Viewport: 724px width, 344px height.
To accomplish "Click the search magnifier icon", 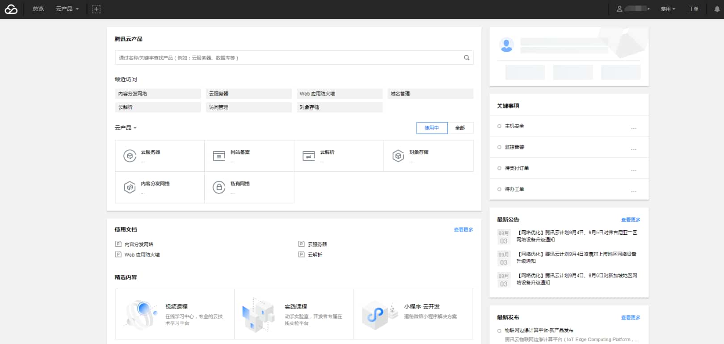I will (467, 58).
